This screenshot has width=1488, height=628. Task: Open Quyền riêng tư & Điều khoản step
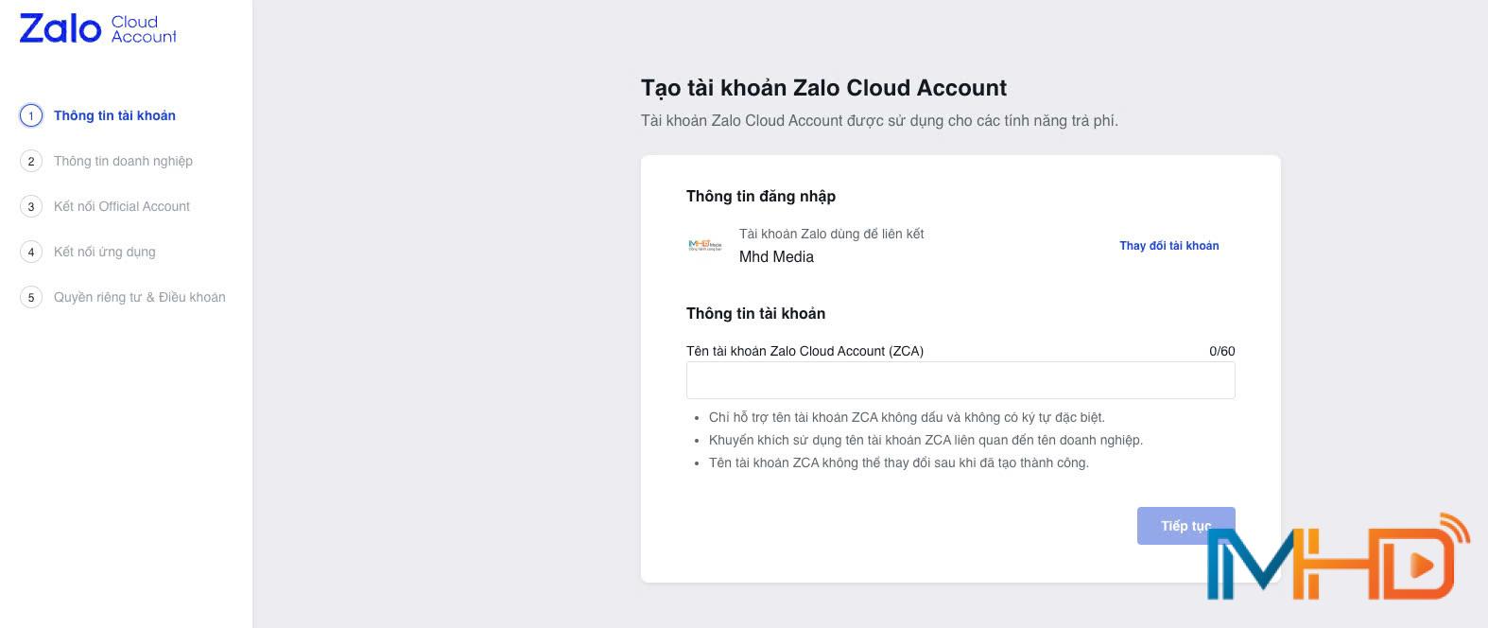pos(139,297)
